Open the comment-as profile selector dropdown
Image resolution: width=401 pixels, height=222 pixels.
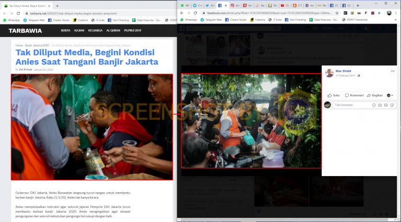click(390, 96)
